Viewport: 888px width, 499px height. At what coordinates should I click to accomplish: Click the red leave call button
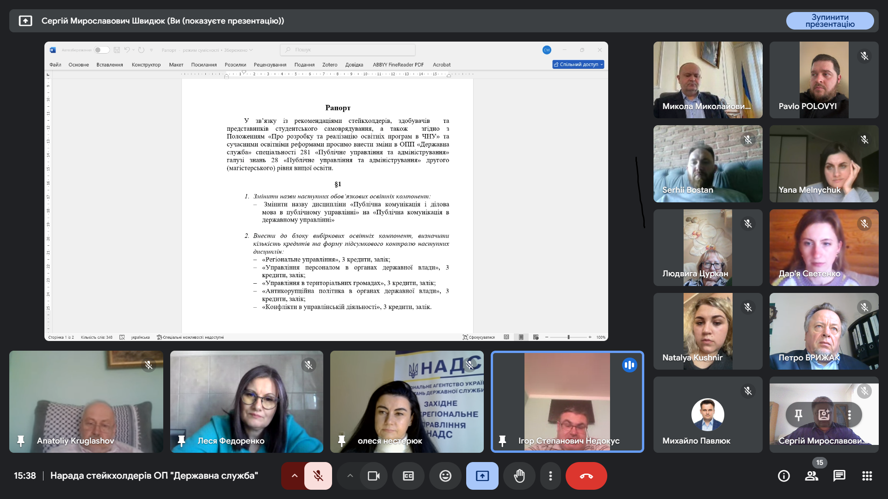(x=586, y=476)
